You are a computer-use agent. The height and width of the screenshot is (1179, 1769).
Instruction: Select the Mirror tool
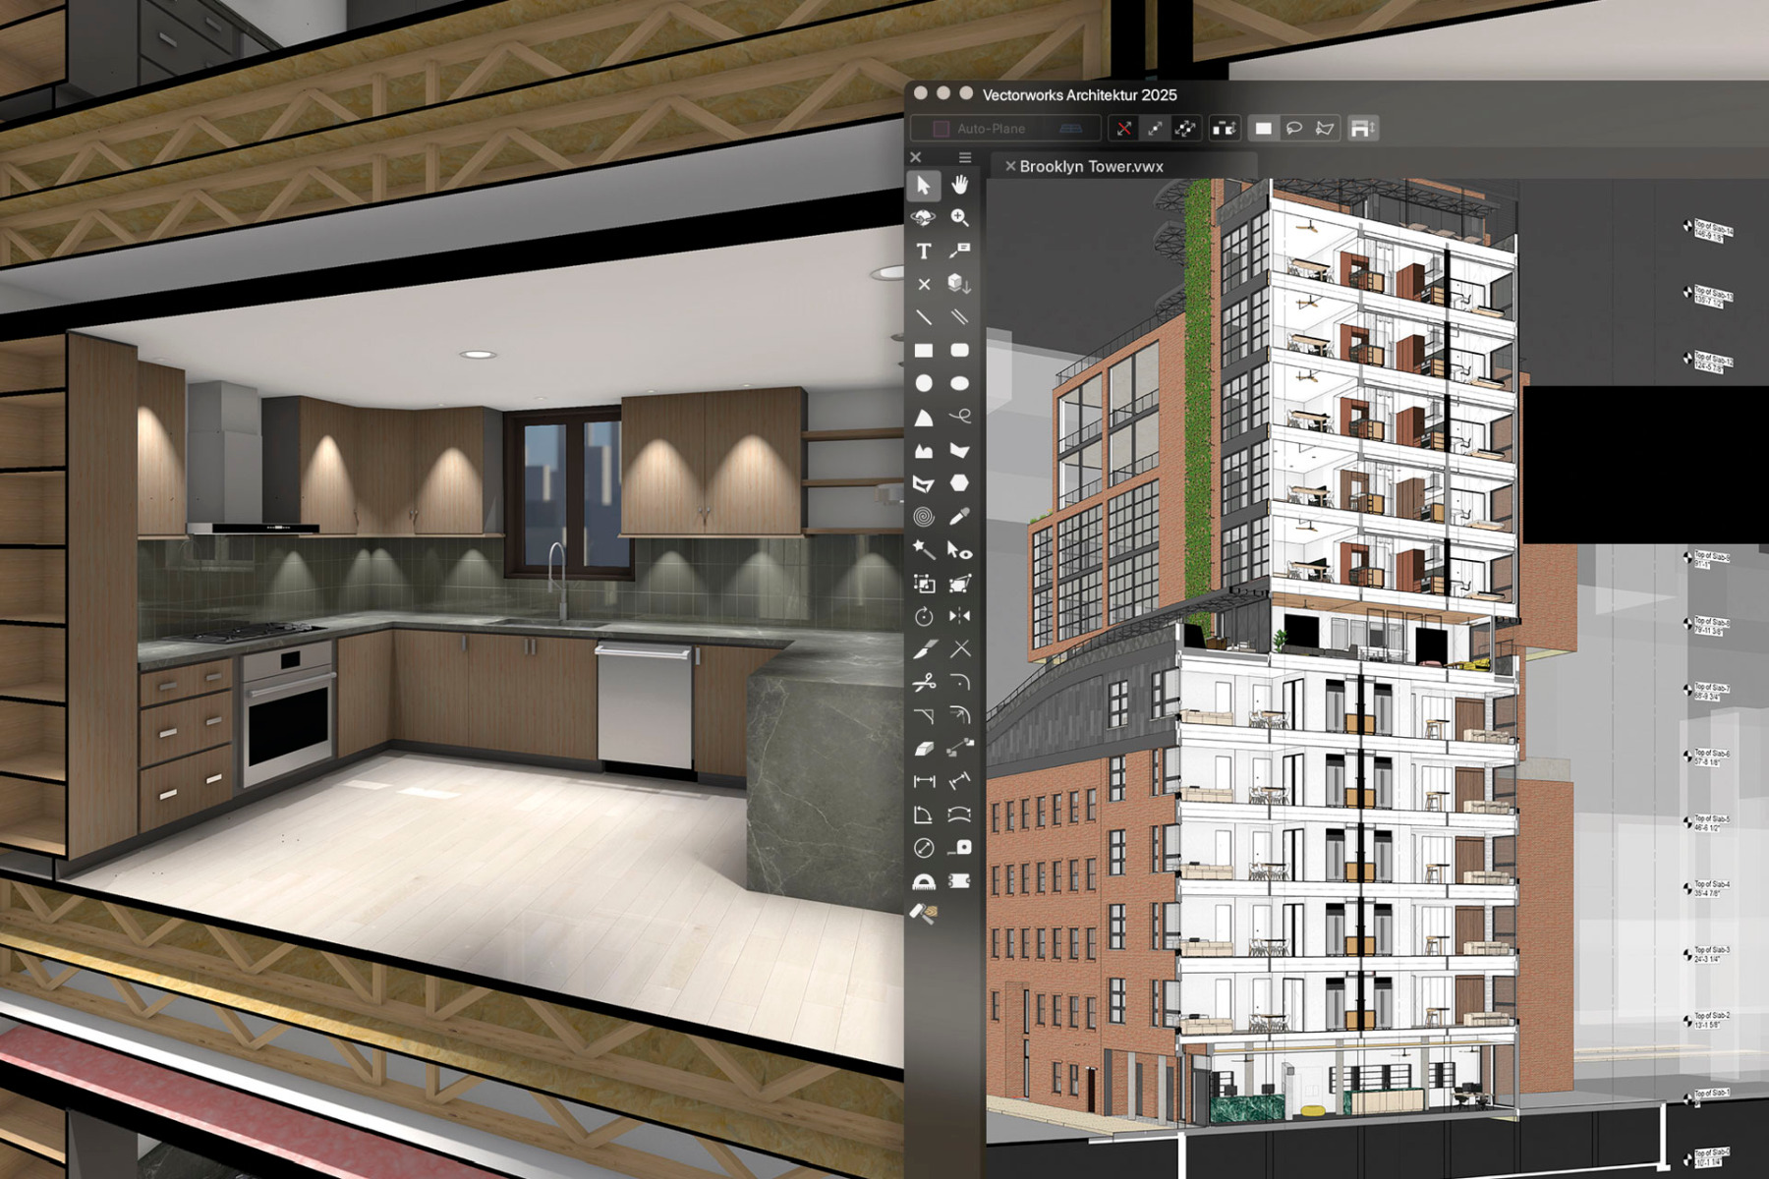[x=958, y=616]
